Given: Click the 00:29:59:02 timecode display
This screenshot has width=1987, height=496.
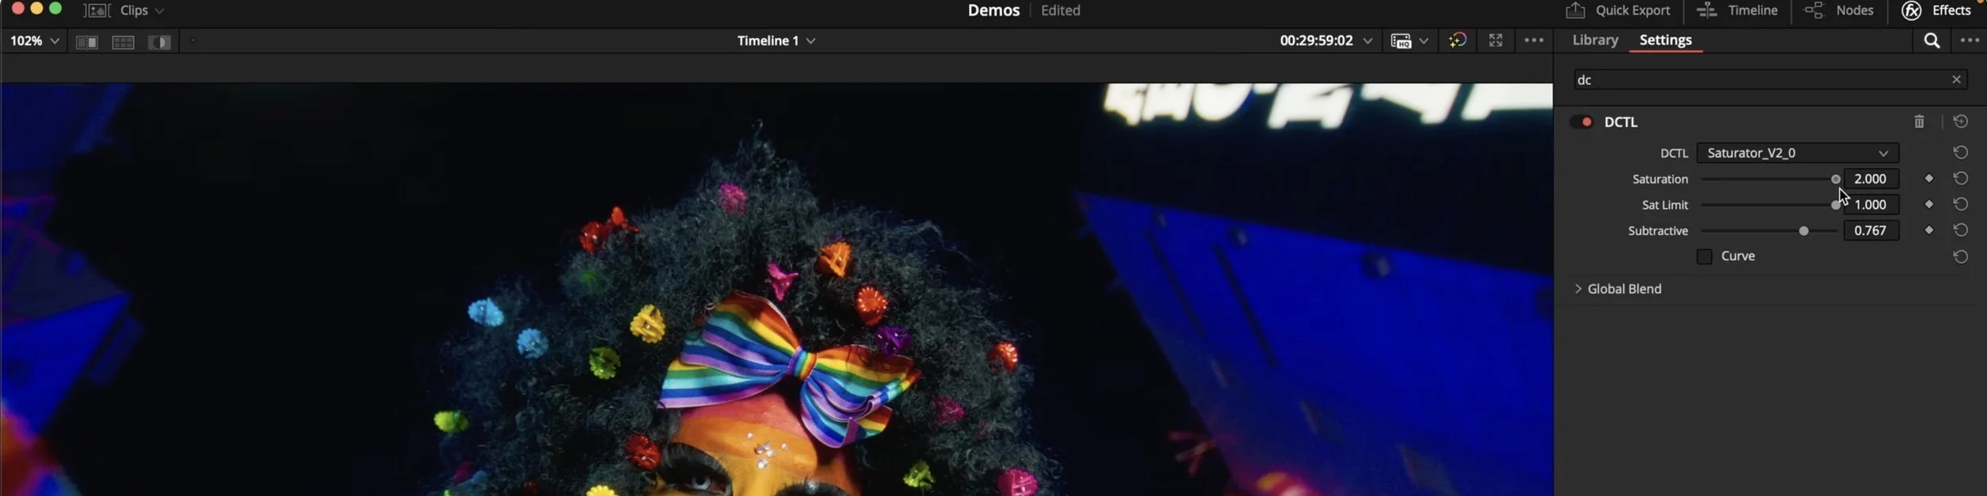Looking at the screenshot, I should coord(1315,40).
